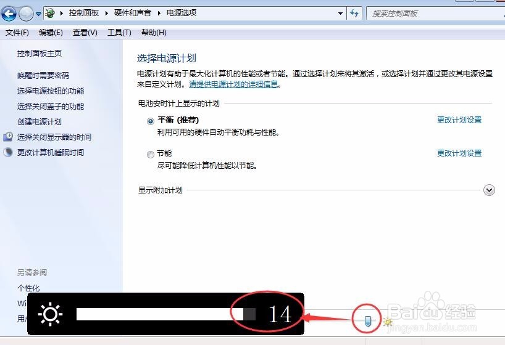This screenshot has width=505, height=345.
Task: Click the greyed Forward arrow button
Action: tap(26, 14)
